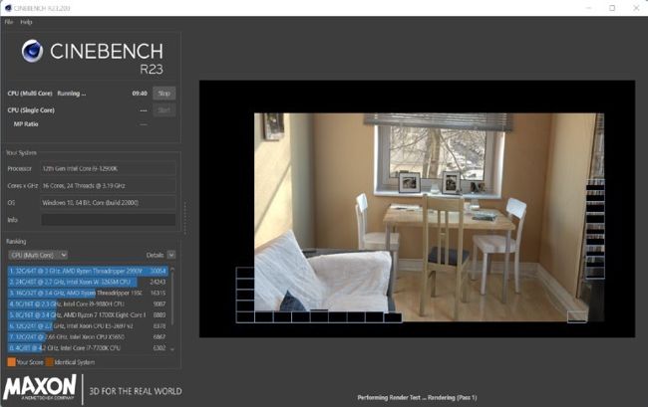The width and height of the screenshot is (648, 407).
Task: Click into the Info text field
Action: [108, 220]
